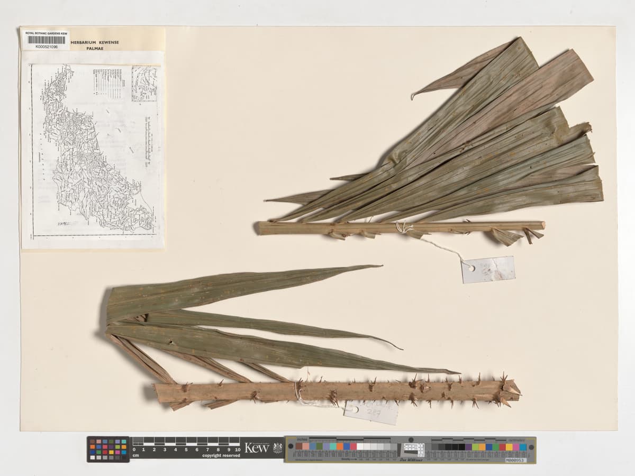Click the small color checker chart
The width and height of the screenshot is (635, 476).
(108, 450)
